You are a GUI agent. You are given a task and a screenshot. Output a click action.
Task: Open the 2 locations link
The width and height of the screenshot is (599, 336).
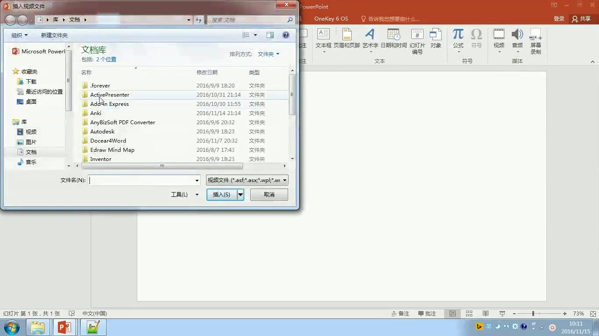click(x=107, y=59)
